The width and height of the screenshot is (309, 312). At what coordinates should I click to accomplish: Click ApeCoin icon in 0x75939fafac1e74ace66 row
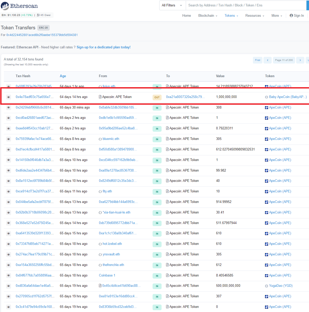tap(267, 139)
